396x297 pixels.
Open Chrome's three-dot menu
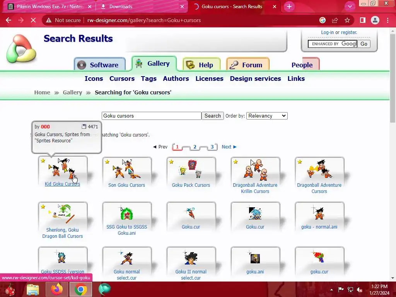(x=387, y=20)
